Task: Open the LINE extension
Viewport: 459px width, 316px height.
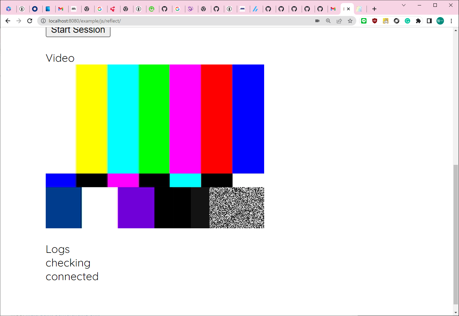Action: pos(364,21)
